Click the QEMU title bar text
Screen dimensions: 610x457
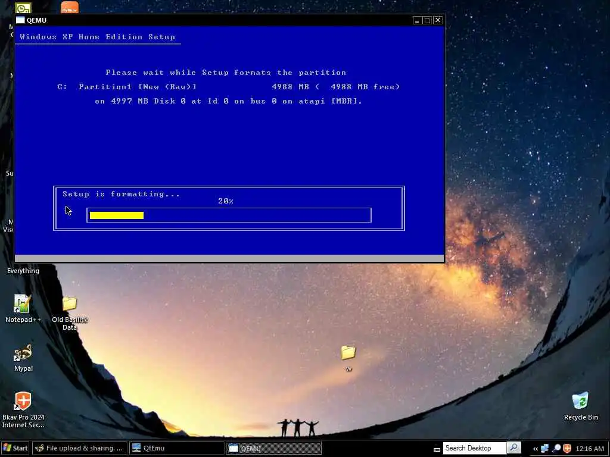point(36,20)
